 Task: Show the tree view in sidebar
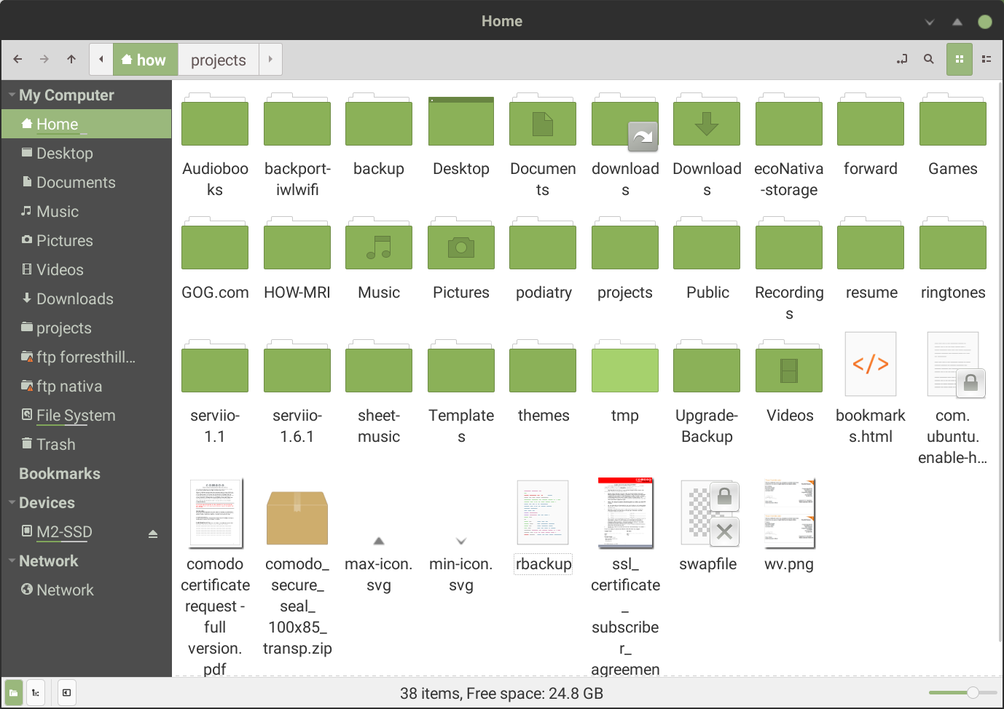tap(36, 693)
